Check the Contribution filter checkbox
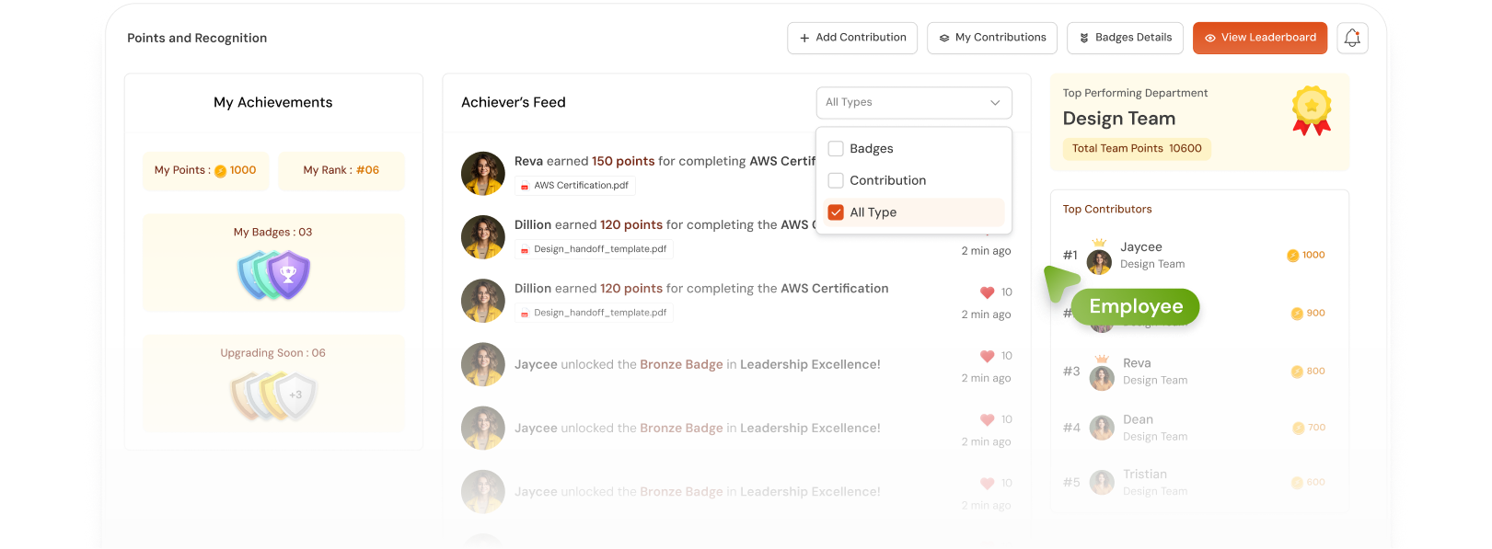The image size is (1492, 549). (x=836, y=180)
